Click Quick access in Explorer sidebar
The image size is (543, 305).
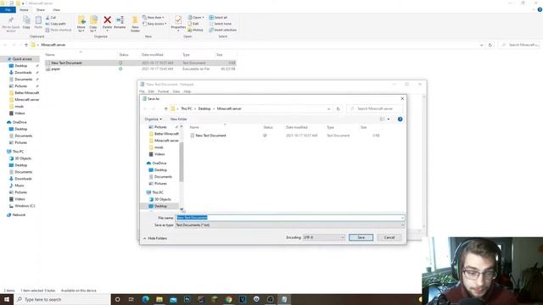click(22, 59)
